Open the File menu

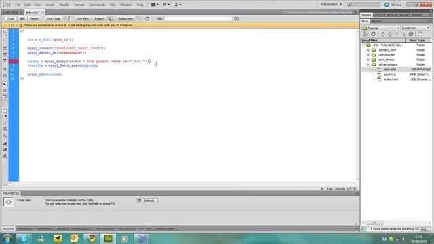[18, 5]
